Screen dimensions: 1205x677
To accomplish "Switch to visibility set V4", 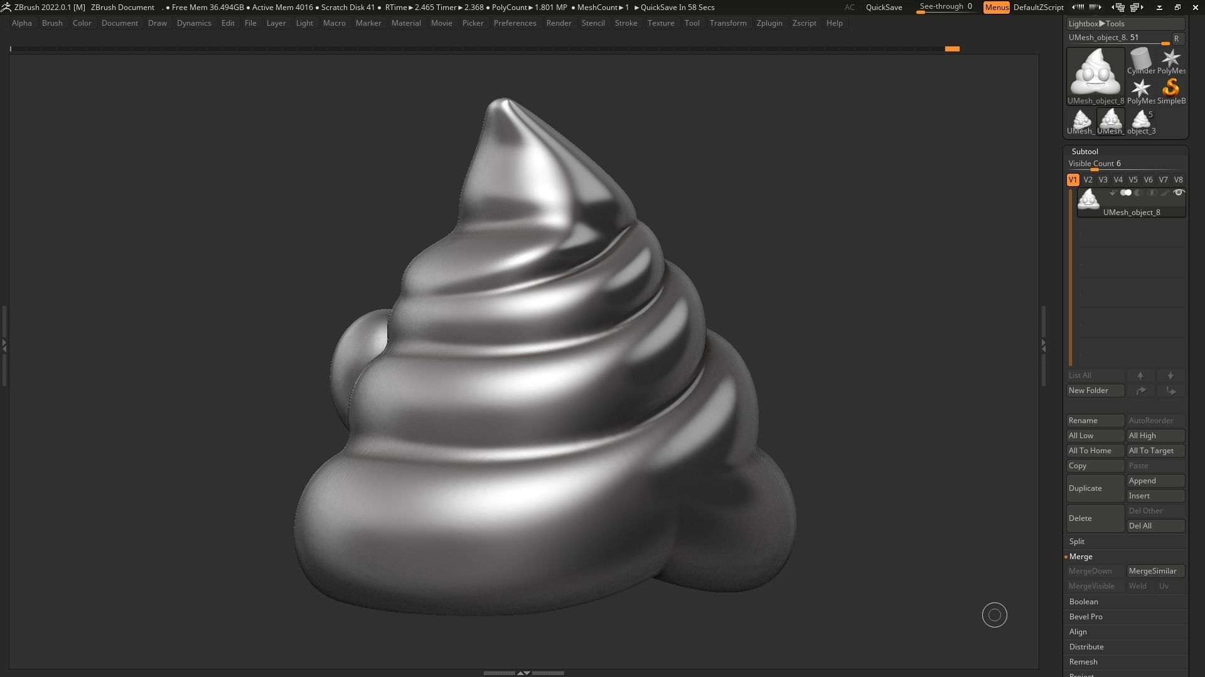I will click(1118, 180).
